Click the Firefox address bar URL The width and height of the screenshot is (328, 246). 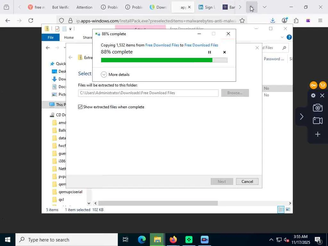[156, 21]
